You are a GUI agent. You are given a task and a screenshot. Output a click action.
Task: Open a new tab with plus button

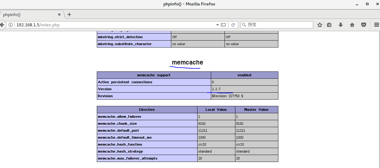(69, 15)
